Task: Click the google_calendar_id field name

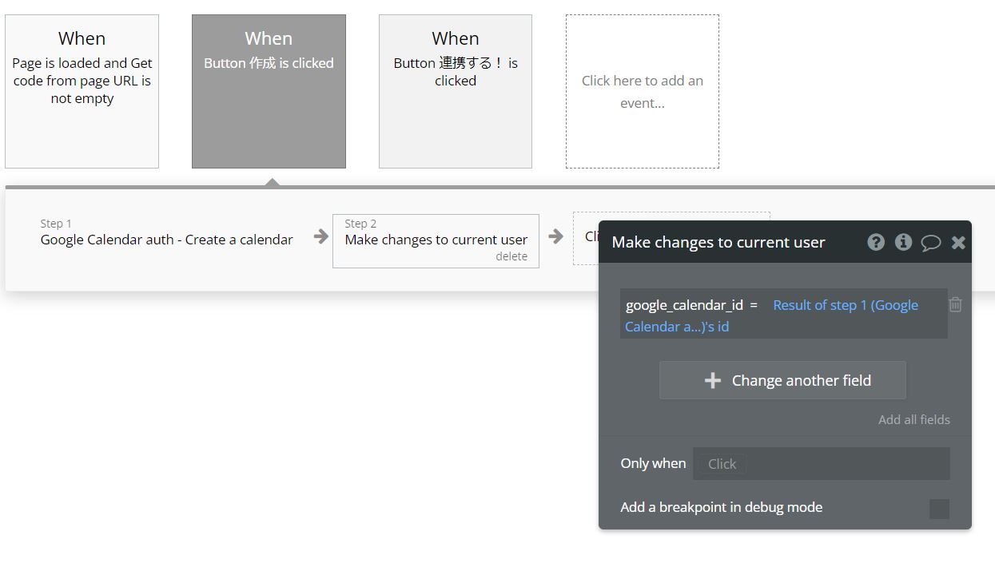Action: [x=684, y=305]
